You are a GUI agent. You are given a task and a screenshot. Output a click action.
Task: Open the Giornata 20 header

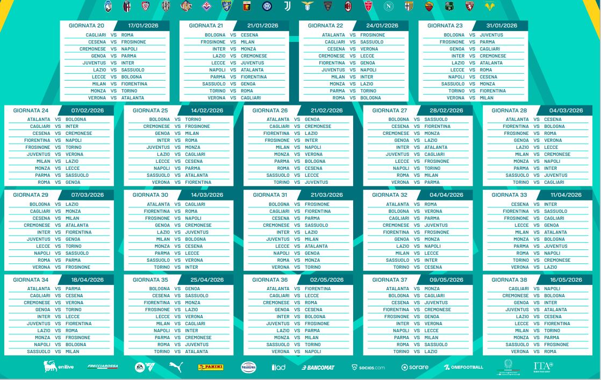[87, 25]
